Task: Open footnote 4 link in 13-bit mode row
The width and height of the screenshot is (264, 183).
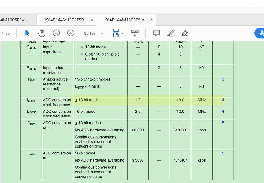Action: click(223, 100)
